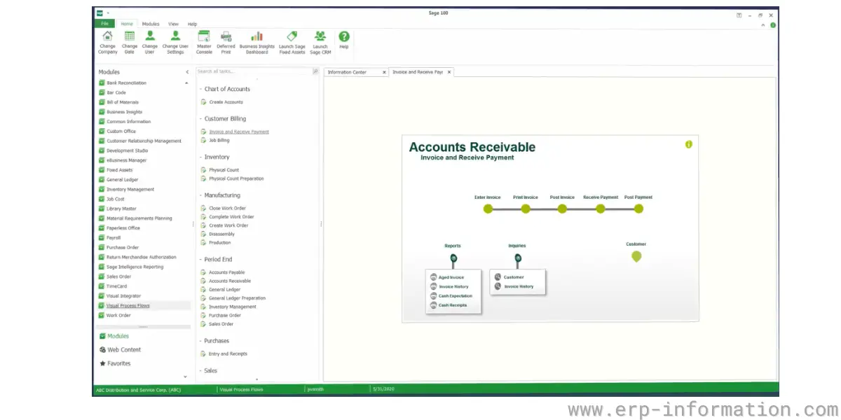Viewport: 841px width, 420px height.
Task: Click the Inquiries node pin
Action: tap(518, 258)
